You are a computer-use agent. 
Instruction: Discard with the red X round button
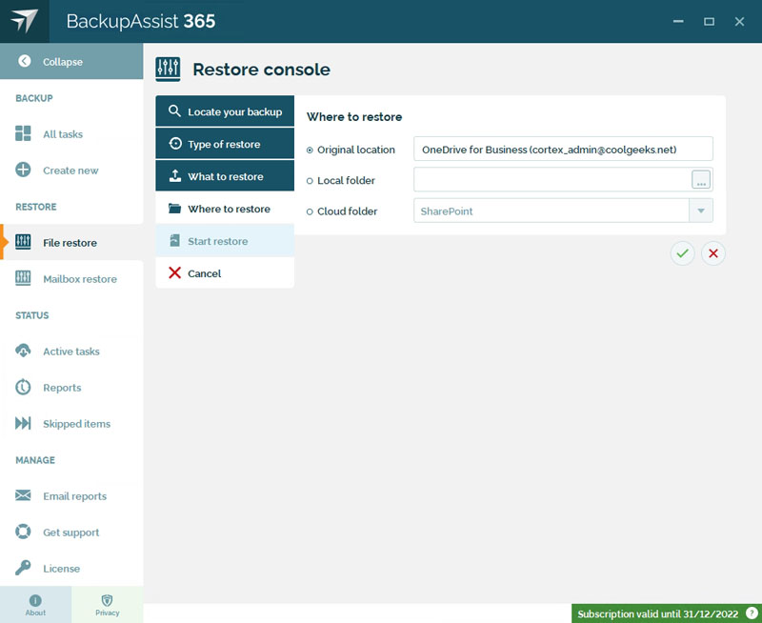712,253
